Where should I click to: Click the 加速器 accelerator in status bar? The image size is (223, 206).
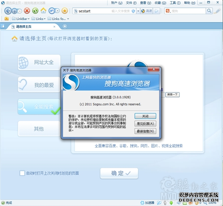[x=147, y=203]
